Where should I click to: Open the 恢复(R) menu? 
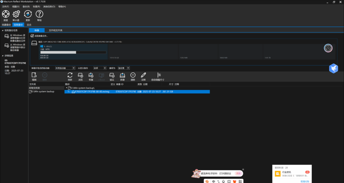coord(36,7)
